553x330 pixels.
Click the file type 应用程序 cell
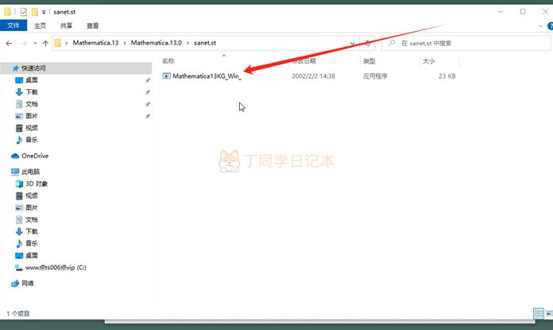[375, 76]
